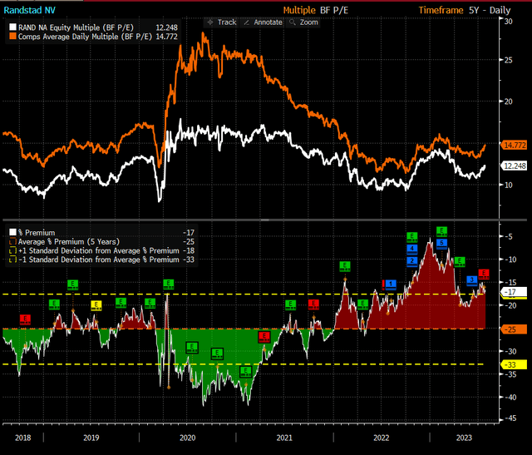
Task: Click the Track crosshair tool
Action: coord(222,22)
